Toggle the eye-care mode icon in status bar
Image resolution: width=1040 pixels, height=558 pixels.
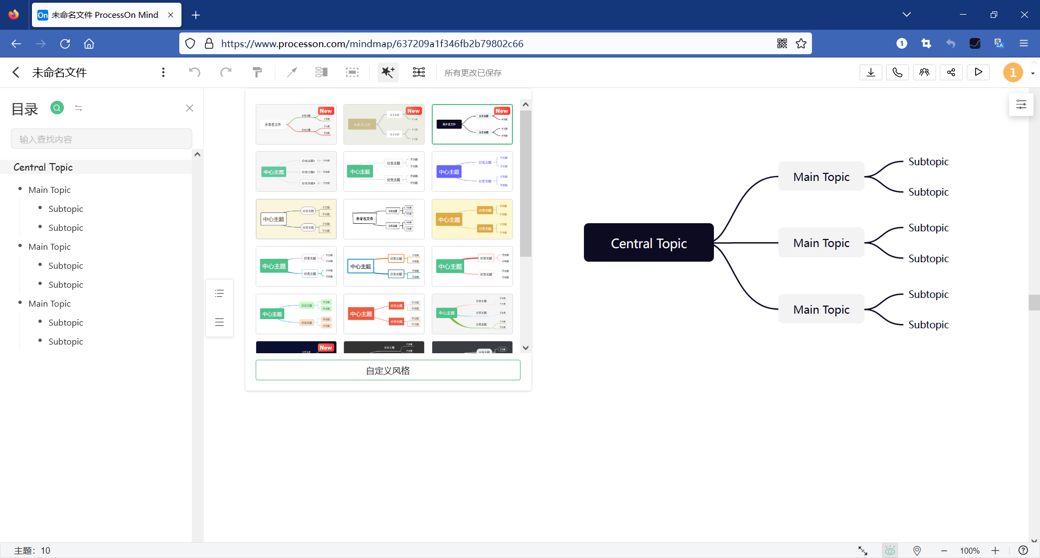890,550
